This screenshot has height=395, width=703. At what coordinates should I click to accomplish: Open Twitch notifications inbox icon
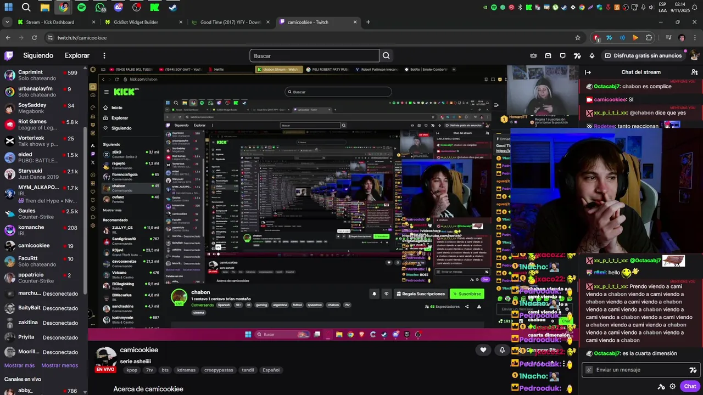point(548,55)
